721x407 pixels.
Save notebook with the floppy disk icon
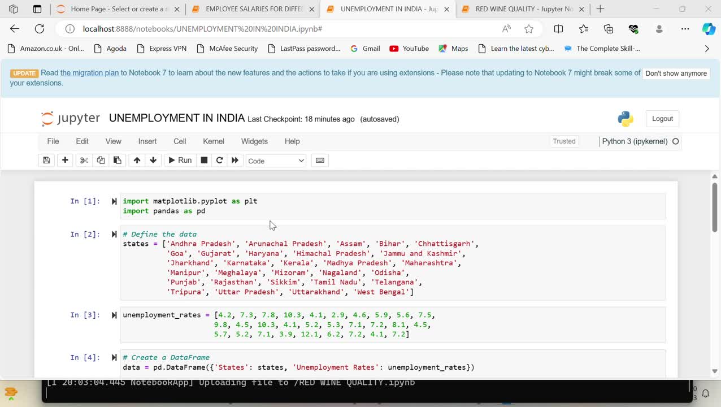pyautogui.click(x=46, y=161)
